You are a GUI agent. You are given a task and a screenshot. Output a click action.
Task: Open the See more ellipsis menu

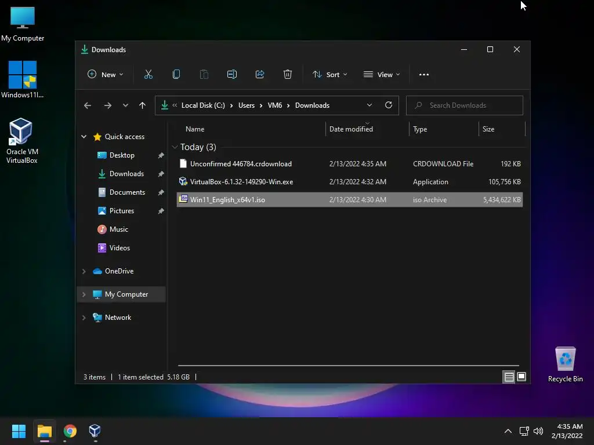pyautogui.click(x=424, y=75)
